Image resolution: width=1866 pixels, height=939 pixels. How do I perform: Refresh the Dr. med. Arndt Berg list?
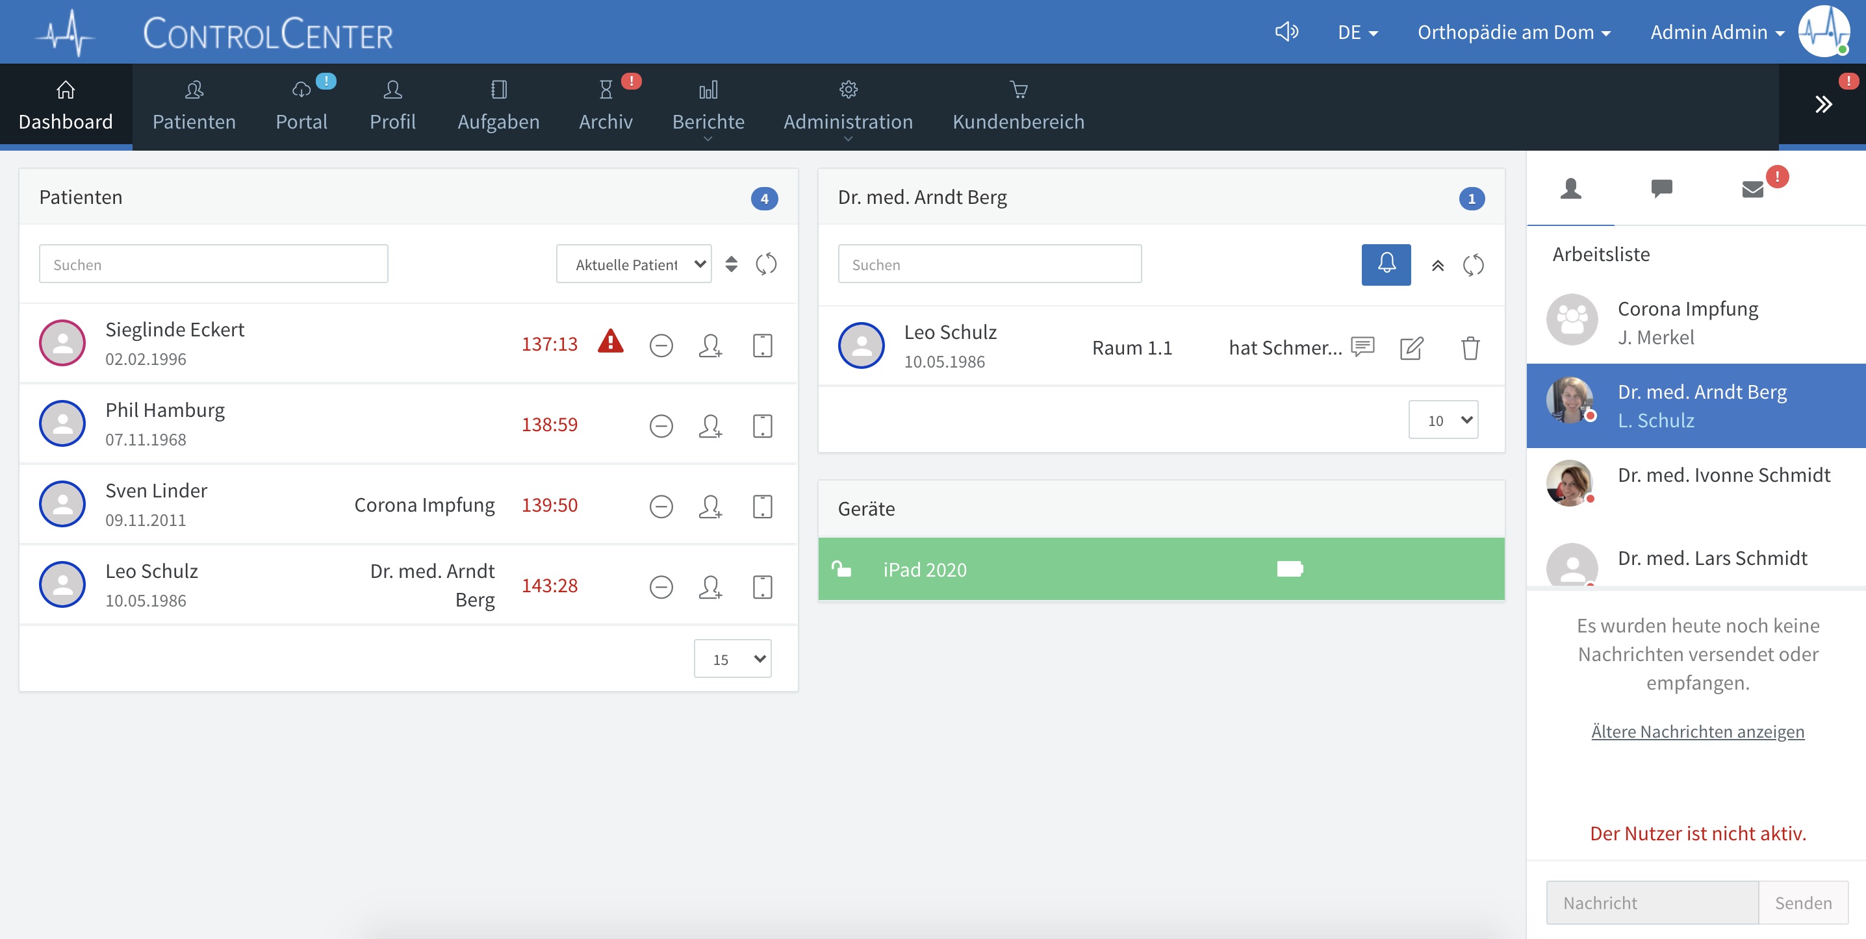pyautogui.click(x=1474, y=266)
